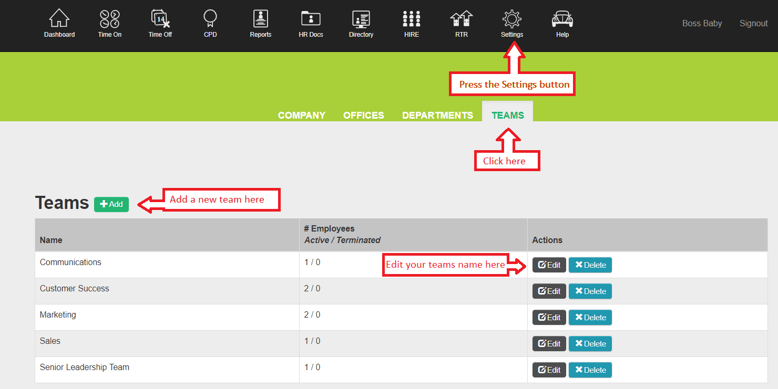Open the Dashboard home icon

pos(59,19)
